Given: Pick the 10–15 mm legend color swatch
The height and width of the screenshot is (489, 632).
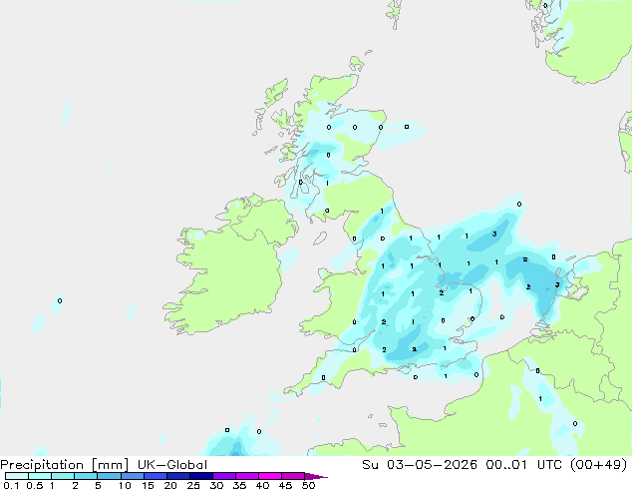Looking at the screenshot, I should [x=133, y=476].
